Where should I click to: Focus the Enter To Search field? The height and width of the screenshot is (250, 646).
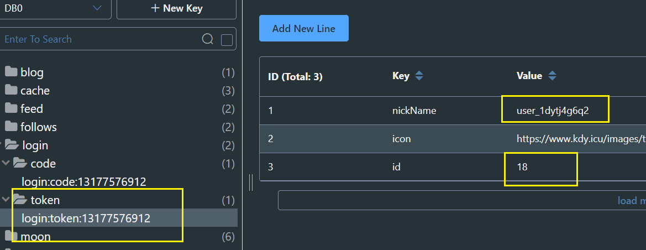[99, 39]
